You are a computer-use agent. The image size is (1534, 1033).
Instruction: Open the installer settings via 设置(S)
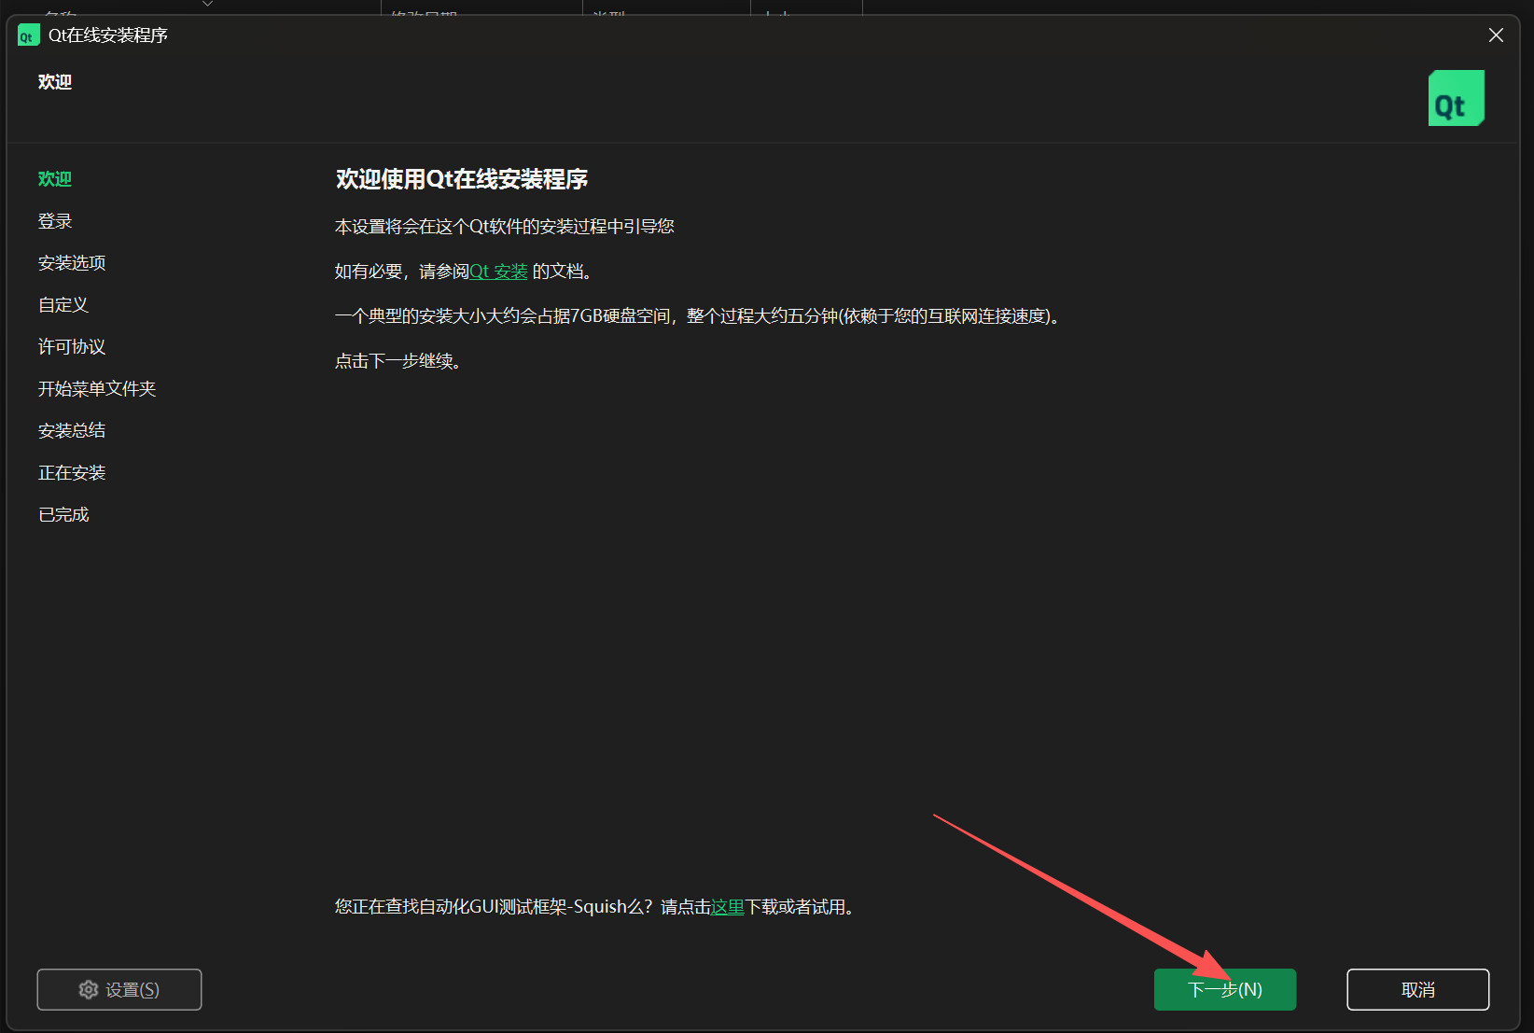coord(119,989)
